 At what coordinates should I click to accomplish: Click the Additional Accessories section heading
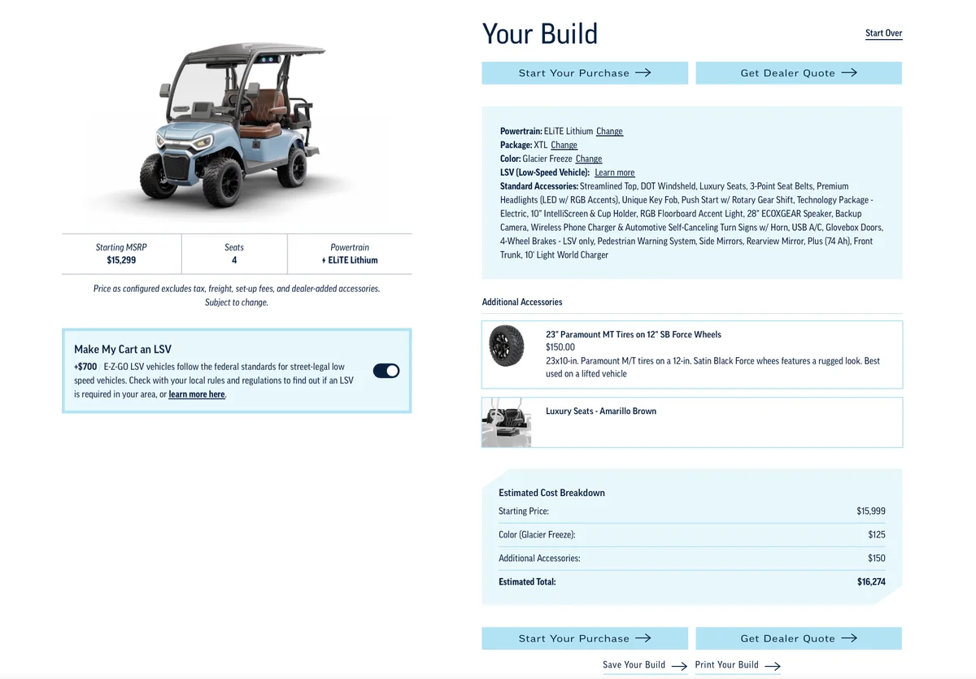pyautogui.click(x=522, y=302)
